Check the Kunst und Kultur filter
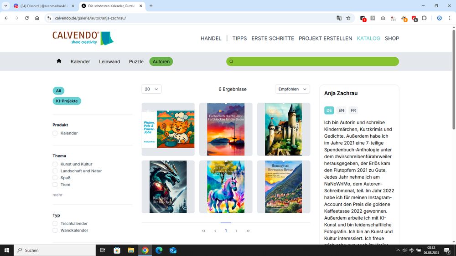Screen dimensions: 456x256 (x=55, y=164)
